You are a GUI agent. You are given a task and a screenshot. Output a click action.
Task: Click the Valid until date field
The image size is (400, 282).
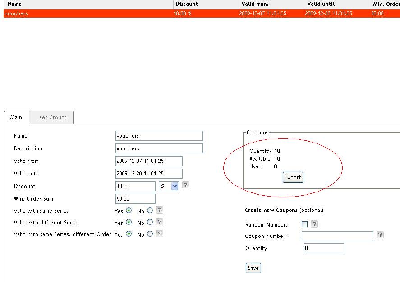[149, 174]
